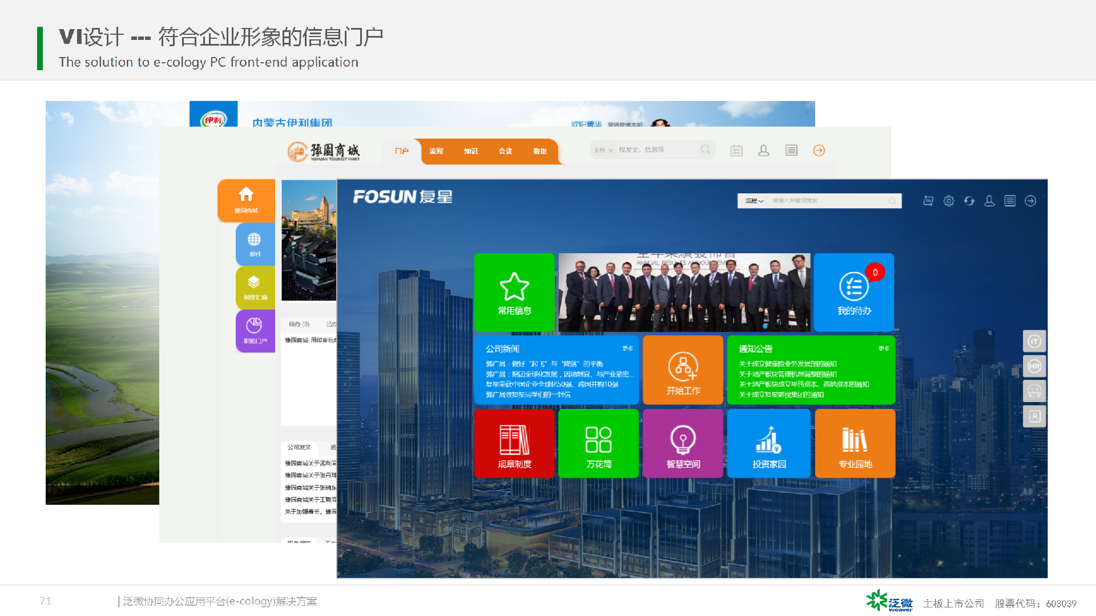Click the Yuyuan building photo thumbnail
This screenshot has width=1096, height=616.
pos(309,240)
